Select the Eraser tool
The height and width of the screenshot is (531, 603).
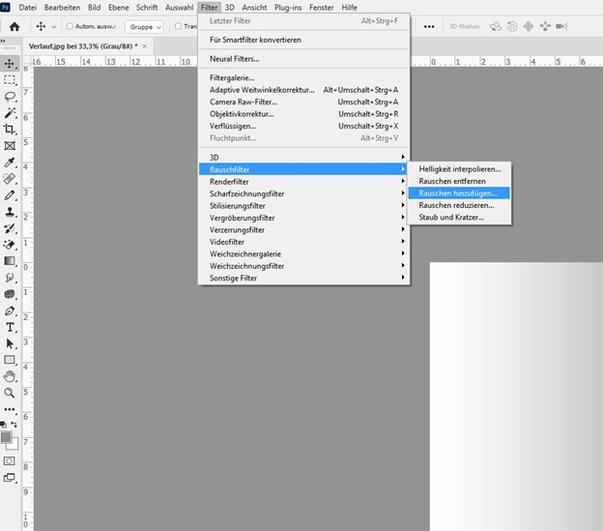tap(10, 245)
